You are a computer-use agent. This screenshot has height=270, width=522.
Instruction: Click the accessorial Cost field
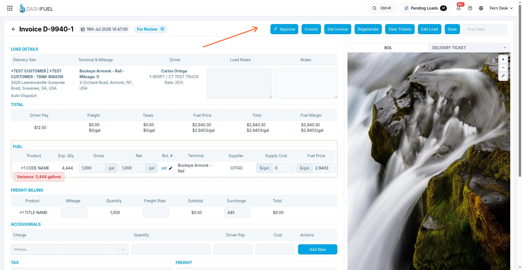(x=275, y=250)
